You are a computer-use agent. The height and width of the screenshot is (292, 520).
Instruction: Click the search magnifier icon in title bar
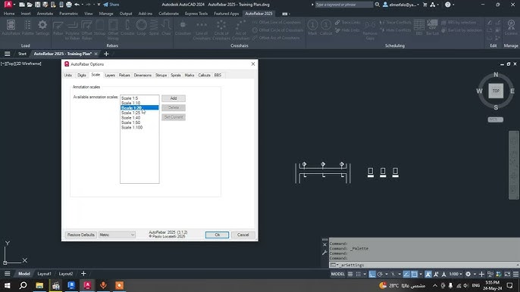click(377, 5)
